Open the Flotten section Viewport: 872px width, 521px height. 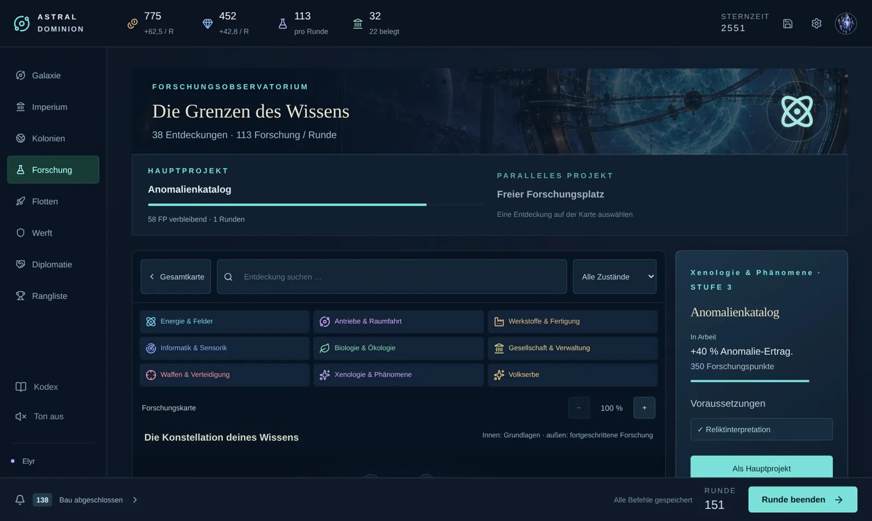pyautogui.click(x=53, y=202)
